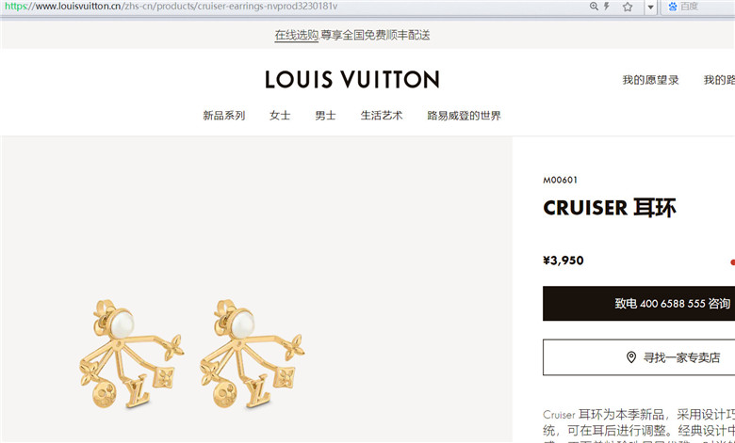Open the 生活艺术 menu

pyautogui.click(x=382, y=116)
